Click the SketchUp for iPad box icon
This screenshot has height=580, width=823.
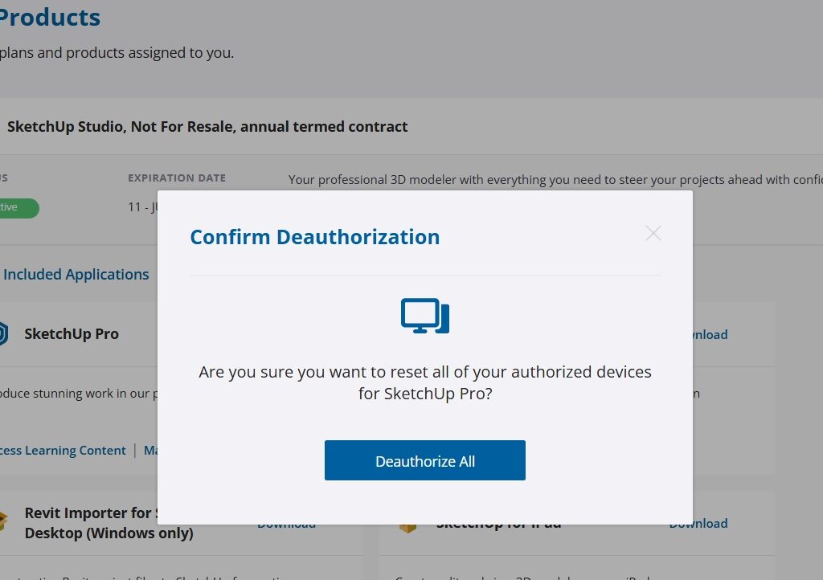coord(408,527)
